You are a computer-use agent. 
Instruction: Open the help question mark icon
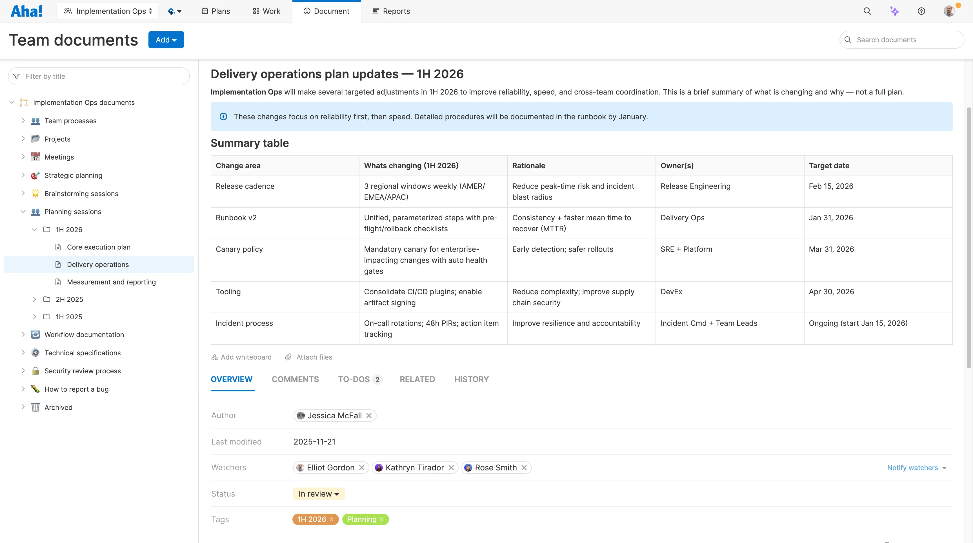pos(921,11)
